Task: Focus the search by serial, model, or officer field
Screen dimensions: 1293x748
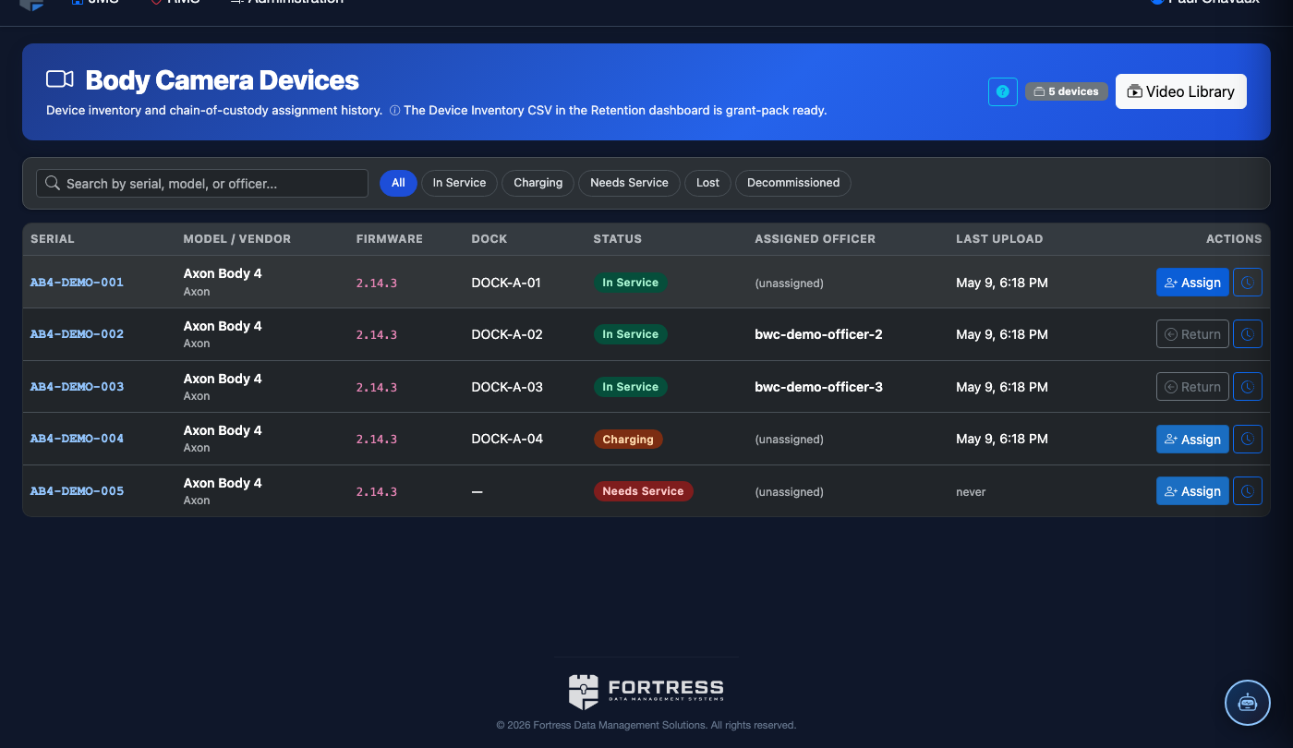Action: coord(202,183)
